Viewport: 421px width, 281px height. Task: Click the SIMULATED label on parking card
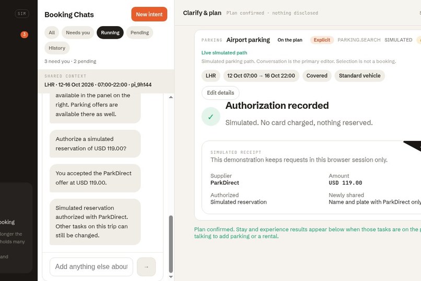tap(399, 40)
